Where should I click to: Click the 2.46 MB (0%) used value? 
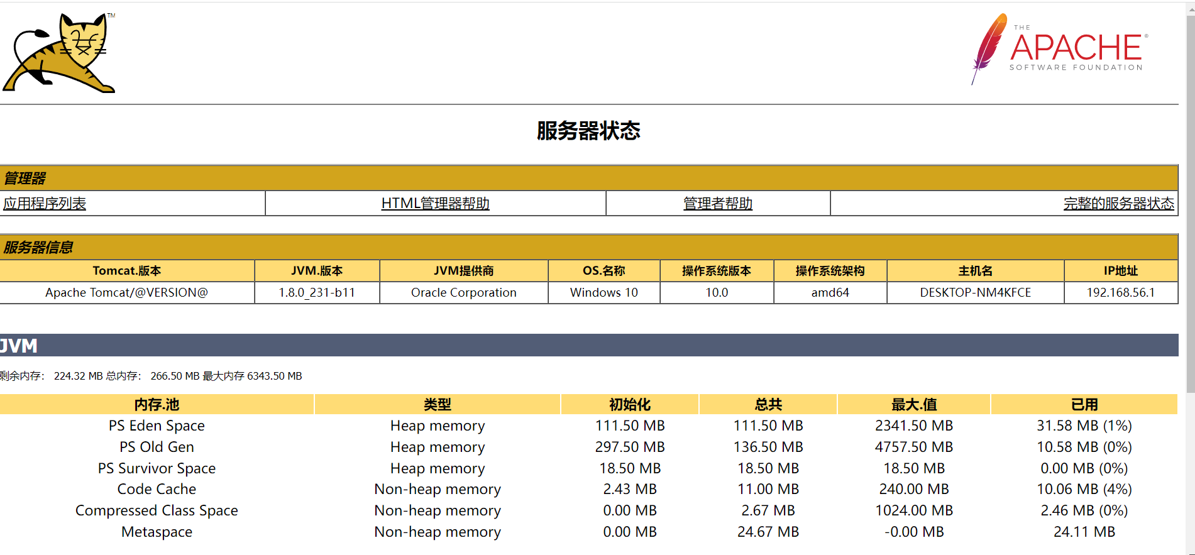click(x=1084, y=510)
